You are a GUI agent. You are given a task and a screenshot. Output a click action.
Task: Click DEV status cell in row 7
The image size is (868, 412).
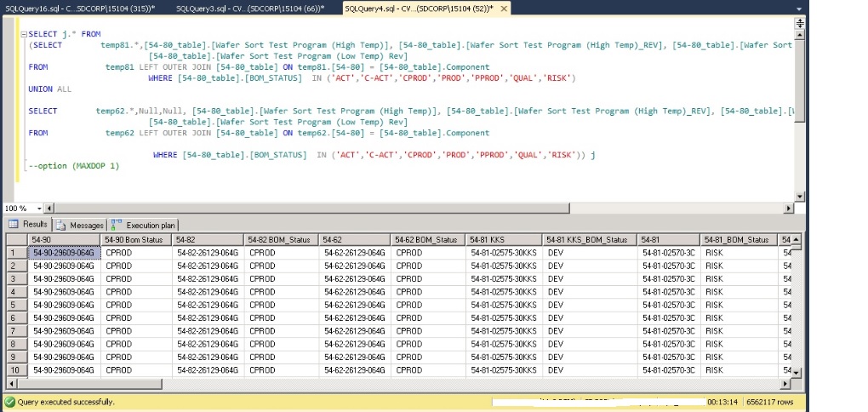(590, 330)
